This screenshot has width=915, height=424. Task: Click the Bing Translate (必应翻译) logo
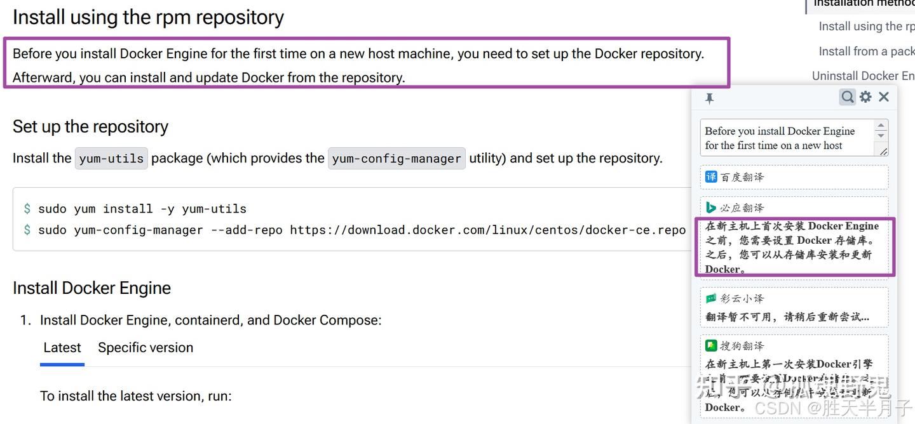click(x=711, y=207)
